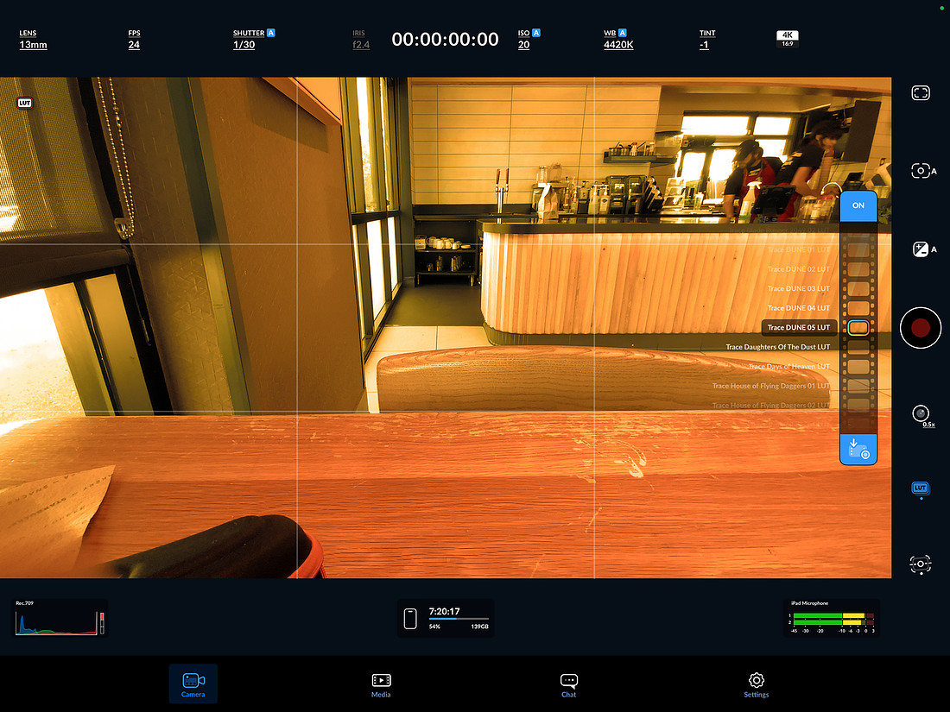The width and height of the screenshot is (950, 712).
Task: Open the FPS 24 setting
Action: [x=134, y=40]
